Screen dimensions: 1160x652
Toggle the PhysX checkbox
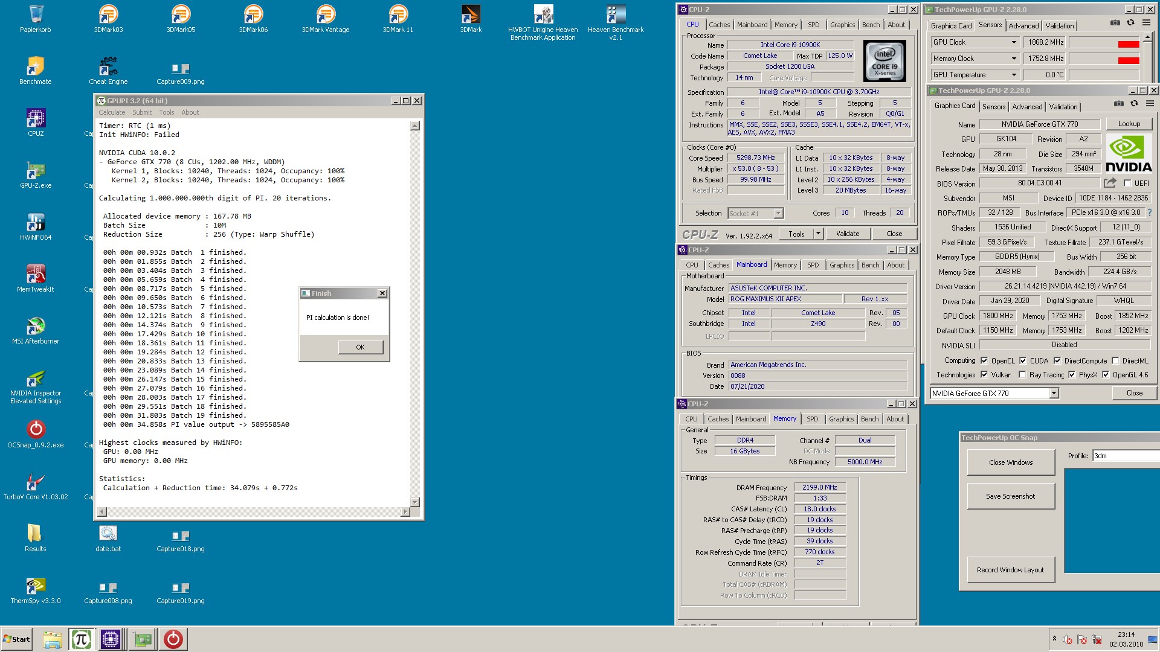pyautogui.click(x=1072, y=374)
